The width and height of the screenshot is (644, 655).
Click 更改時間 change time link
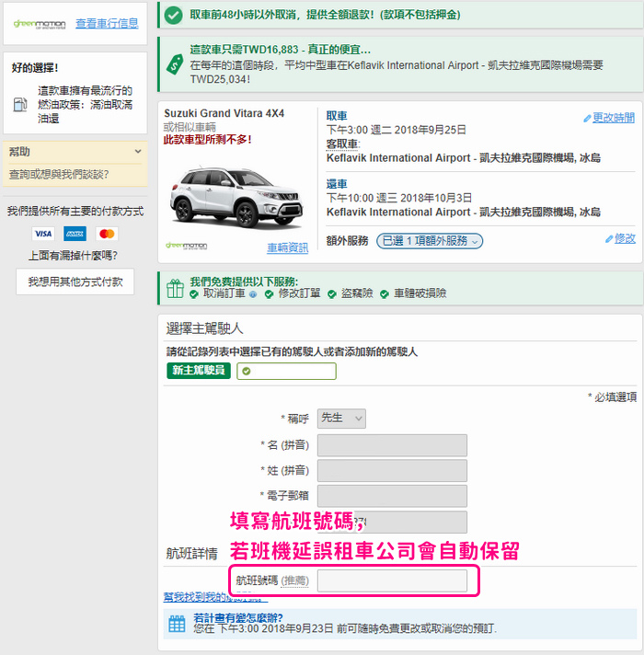614,118
